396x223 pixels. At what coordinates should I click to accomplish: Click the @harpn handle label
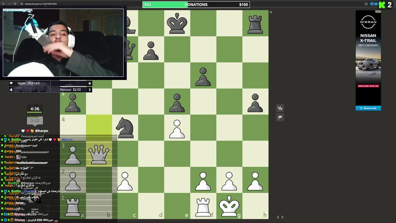point(41,131)
